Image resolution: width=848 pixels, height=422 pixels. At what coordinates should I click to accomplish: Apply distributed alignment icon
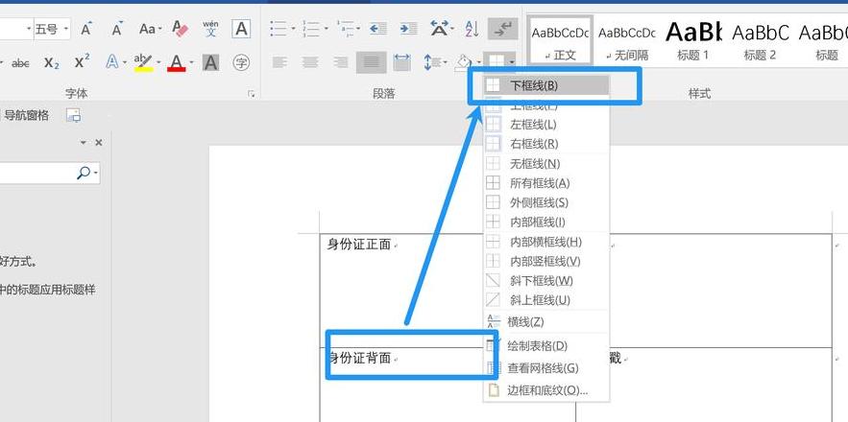pyautogui.click(x=401, y=62)
